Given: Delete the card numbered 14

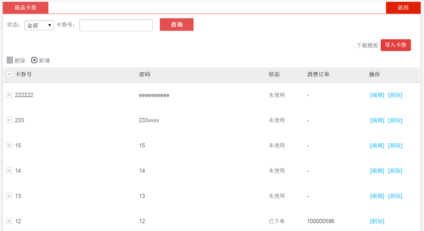Looking at the screenshot, I should tap(395, 171).
